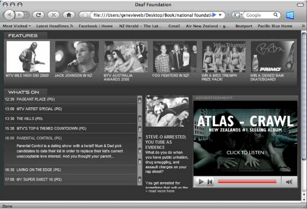This screenshot has width=307, height=209.
Task: Open the Jack Johnson in NZ thumbnail
Action: [x=77, y=57]
